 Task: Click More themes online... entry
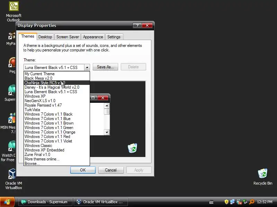(x=57, y=159)
